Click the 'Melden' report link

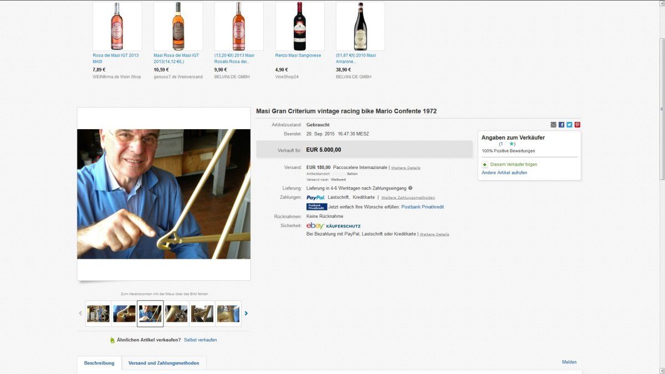569,362
